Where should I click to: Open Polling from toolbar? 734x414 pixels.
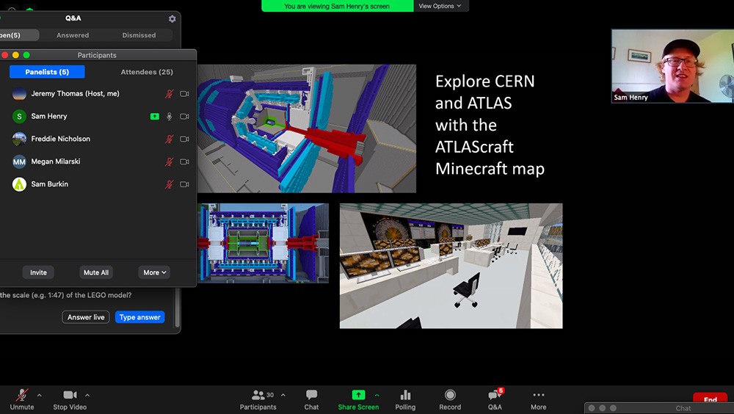[405, 400]
